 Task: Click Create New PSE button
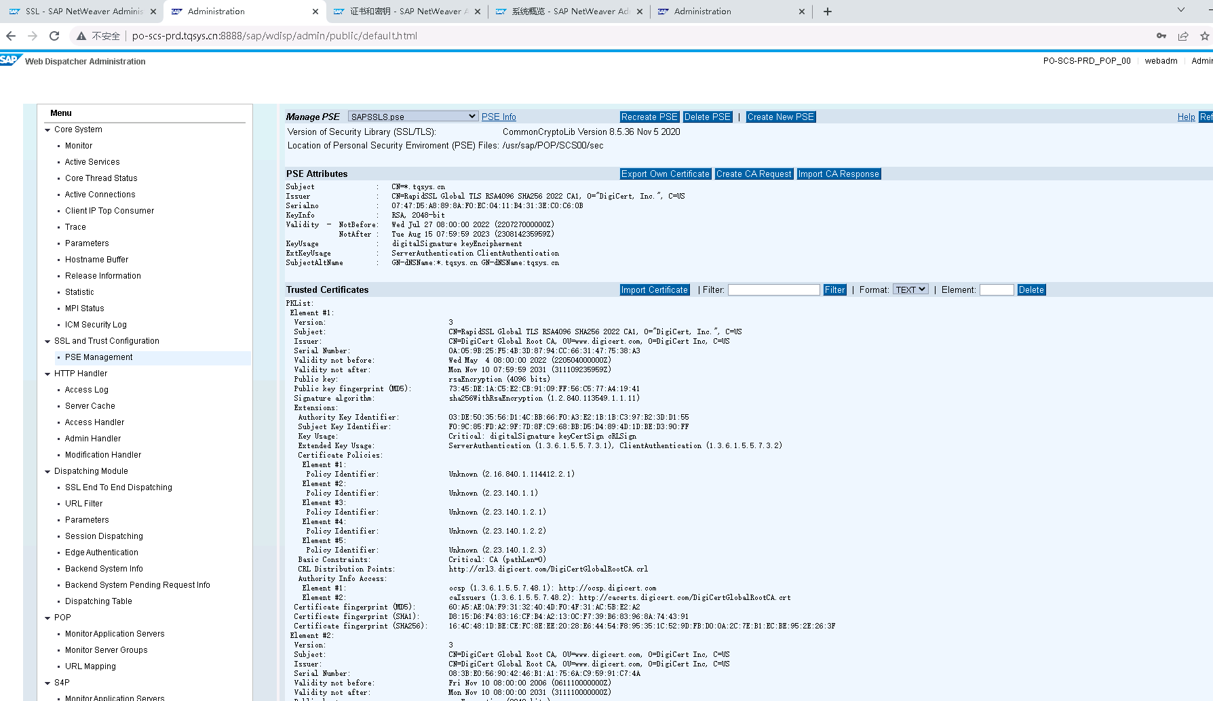click(x=781, y=117)
